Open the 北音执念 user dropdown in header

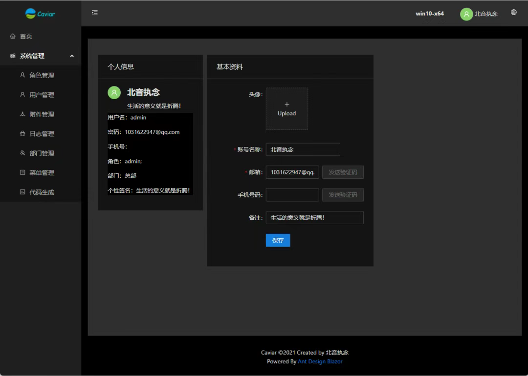point(479,14)
